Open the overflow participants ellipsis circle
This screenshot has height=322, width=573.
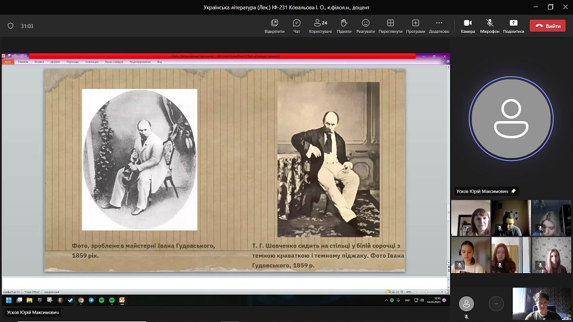pos(496,304)
